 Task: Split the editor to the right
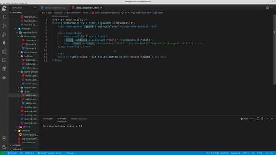(x=267, y=8)
